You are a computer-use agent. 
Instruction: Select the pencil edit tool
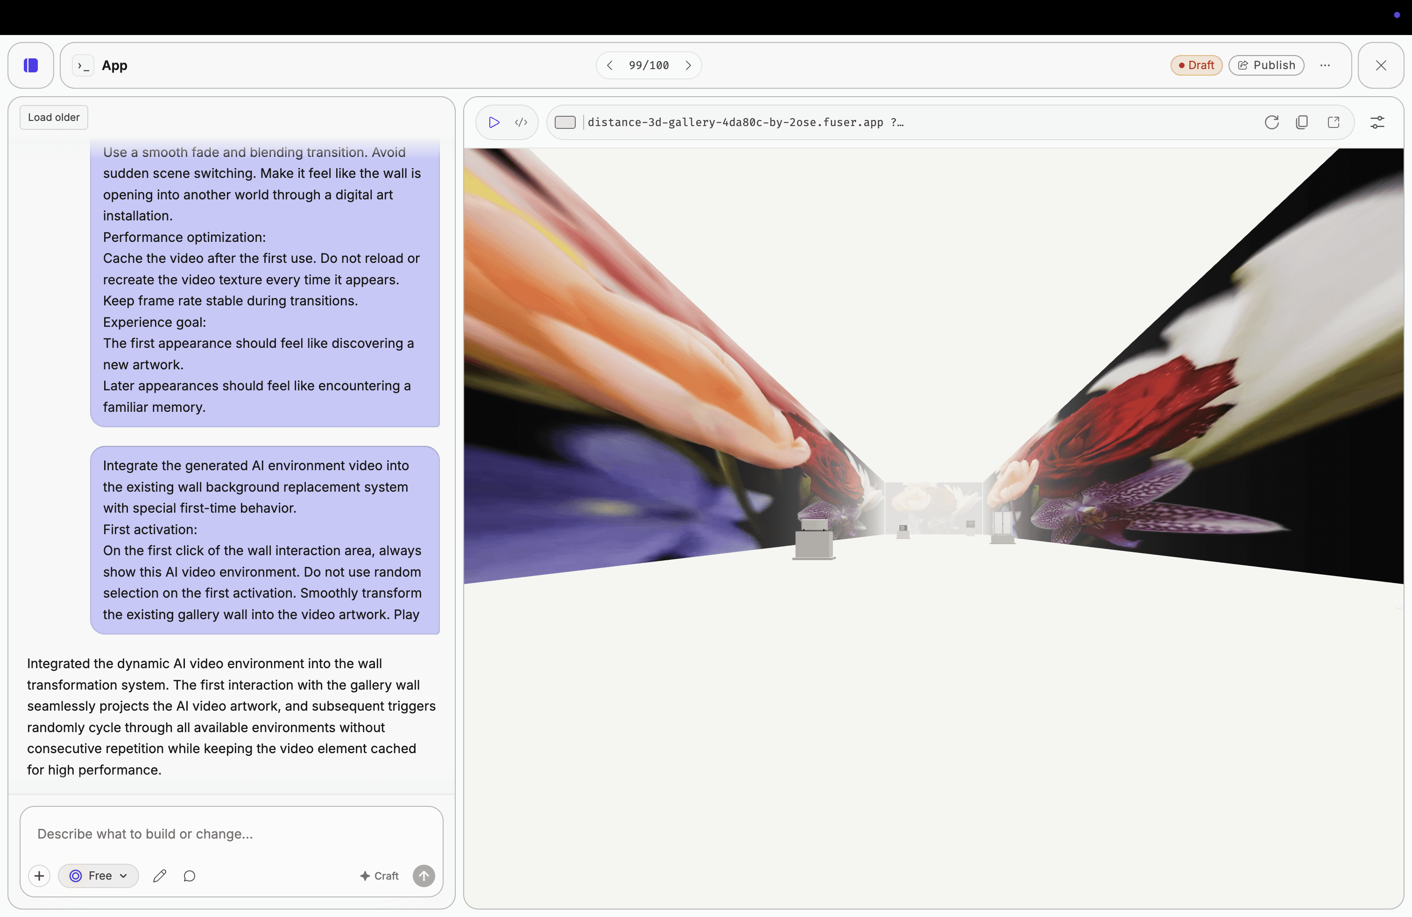[160, 875]
